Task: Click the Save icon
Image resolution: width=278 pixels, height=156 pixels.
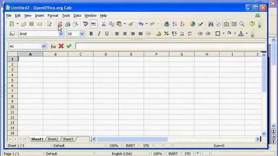Action: pyautogui.click(x=32, y=24)
